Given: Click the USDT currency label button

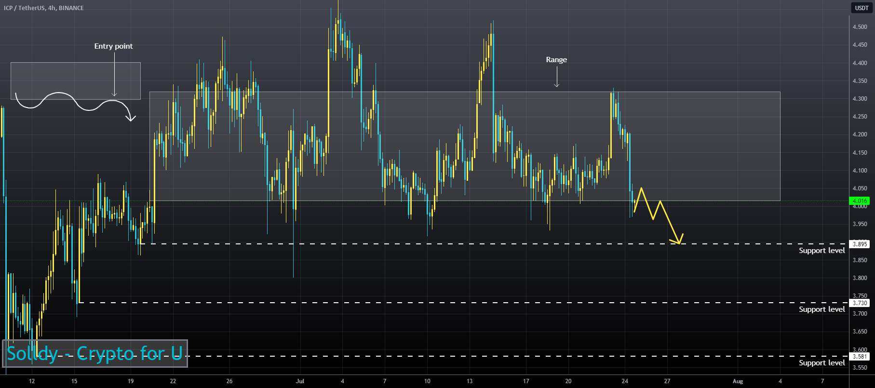Looking at the screenshot, I should 862,8.
